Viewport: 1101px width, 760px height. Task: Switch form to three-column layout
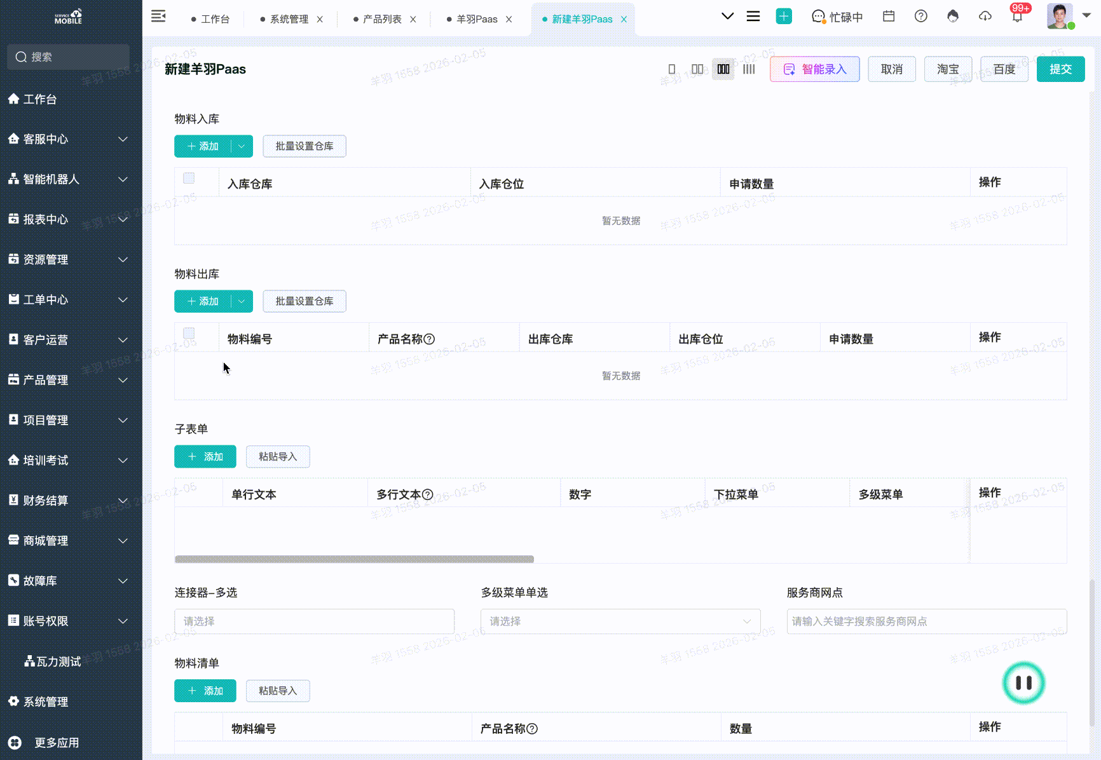[723, 69]
